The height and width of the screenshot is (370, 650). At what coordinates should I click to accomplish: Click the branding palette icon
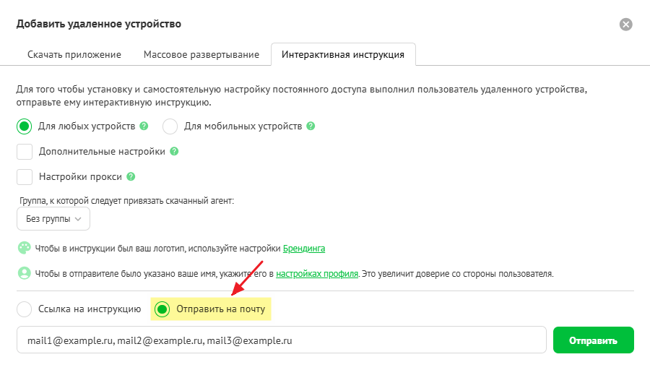point(25,248)
